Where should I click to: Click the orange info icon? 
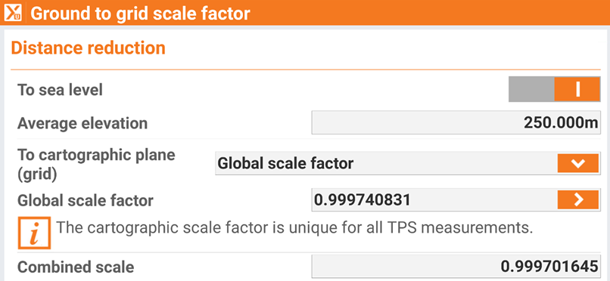tap(34, 233)
